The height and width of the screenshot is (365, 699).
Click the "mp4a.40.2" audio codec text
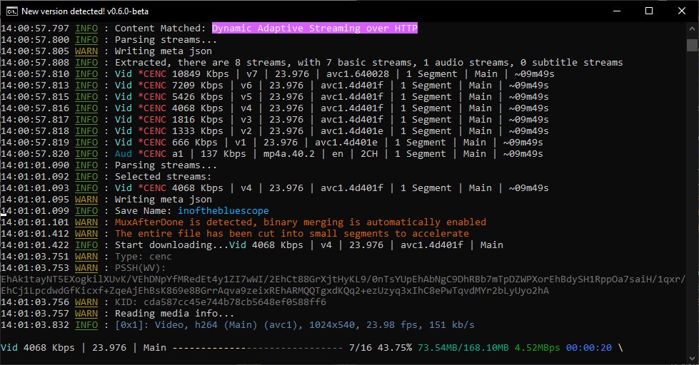[289, 153]
